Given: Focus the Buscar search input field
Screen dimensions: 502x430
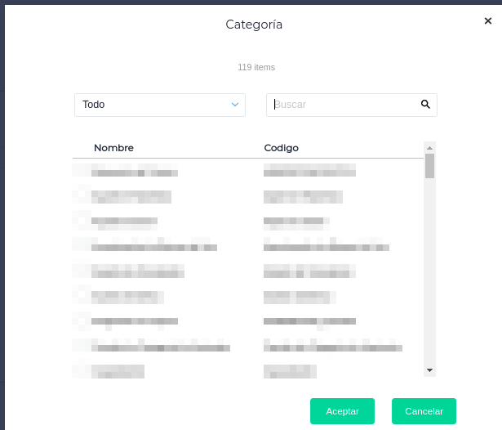Looking at the screenshot, I should 343,105.
